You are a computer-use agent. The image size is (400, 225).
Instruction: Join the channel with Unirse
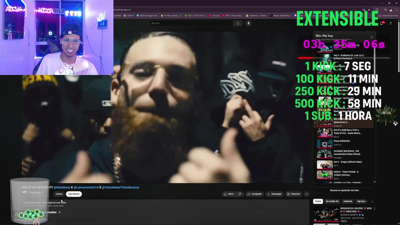[x=59, y=194]
